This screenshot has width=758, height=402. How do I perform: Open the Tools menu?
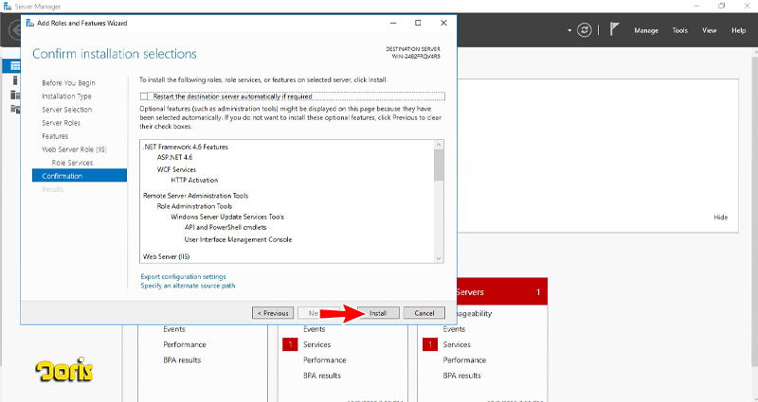(679, 30)
